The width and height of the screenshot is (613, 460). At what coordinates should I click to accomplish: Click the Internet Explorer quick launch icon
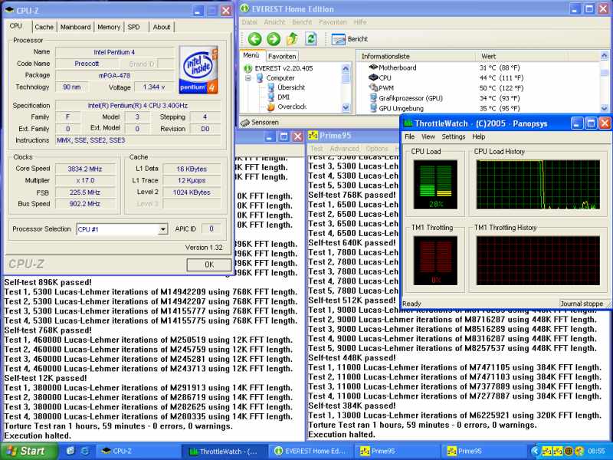pos(84,451)
